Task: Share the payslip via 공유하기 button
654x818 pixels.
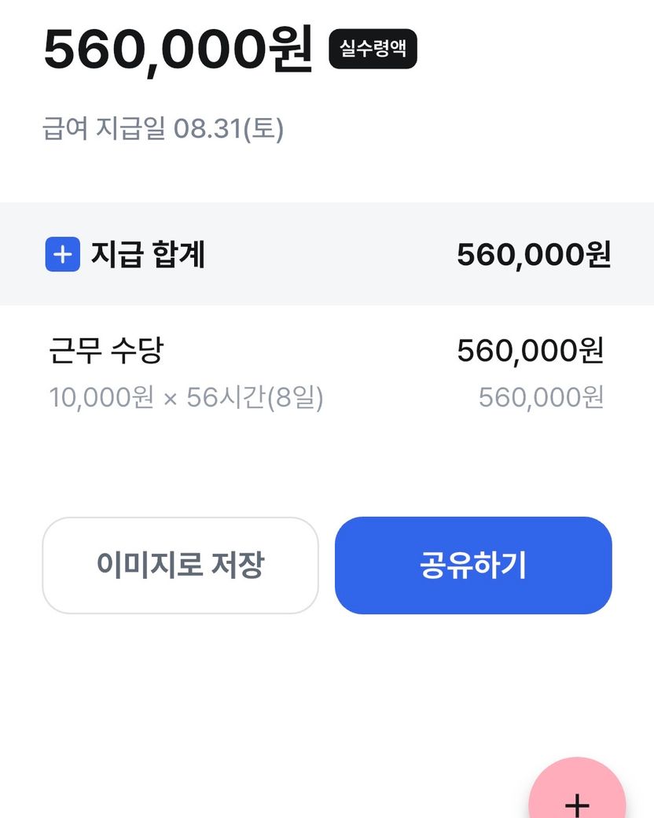Action: [x=473, y=566]
